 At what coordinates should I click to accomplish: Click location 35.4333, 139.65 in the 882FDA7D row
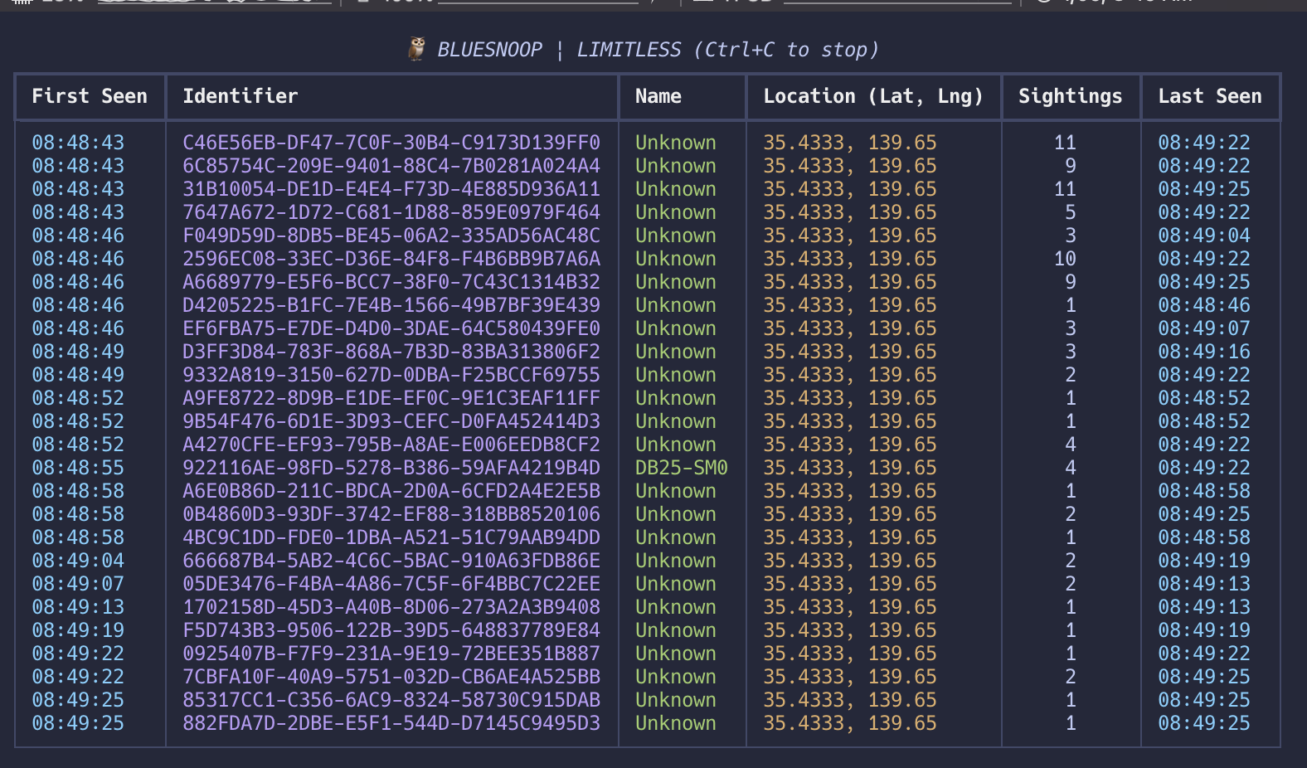coord(850,723)
